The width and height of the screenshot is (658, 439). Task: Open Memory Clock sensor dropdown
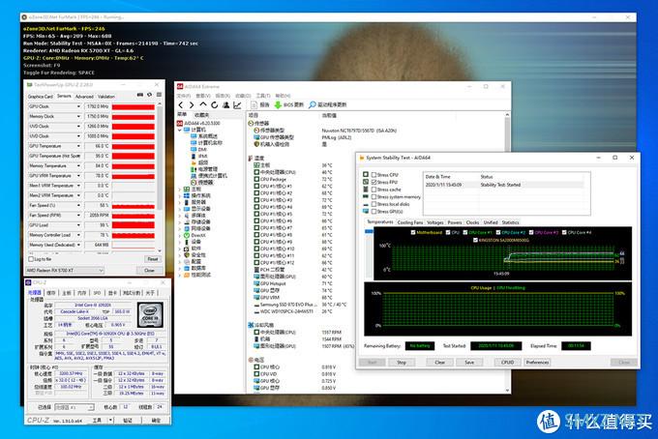(x=78, y=116)
